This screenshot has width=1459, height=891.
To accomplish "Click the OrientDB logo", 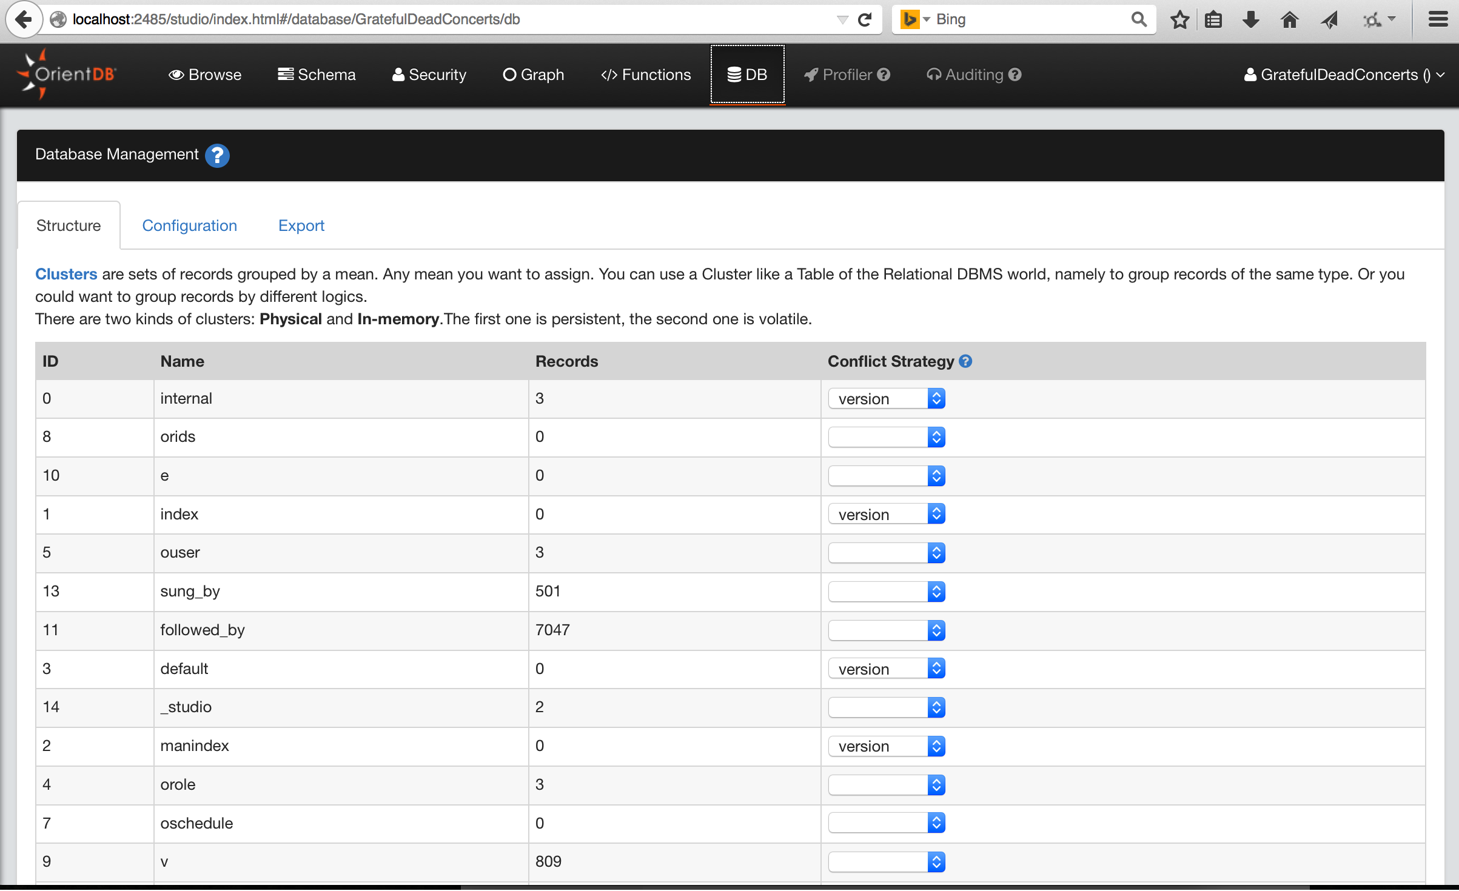I will tap(66, 75).
